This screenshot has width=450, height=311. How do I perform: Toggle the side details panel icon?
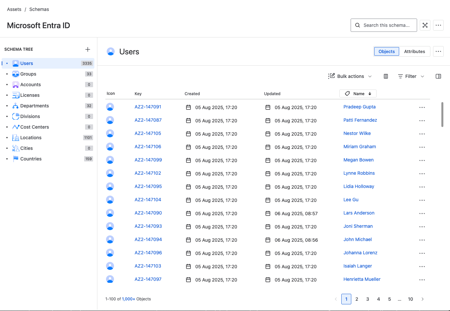point(438,76)
